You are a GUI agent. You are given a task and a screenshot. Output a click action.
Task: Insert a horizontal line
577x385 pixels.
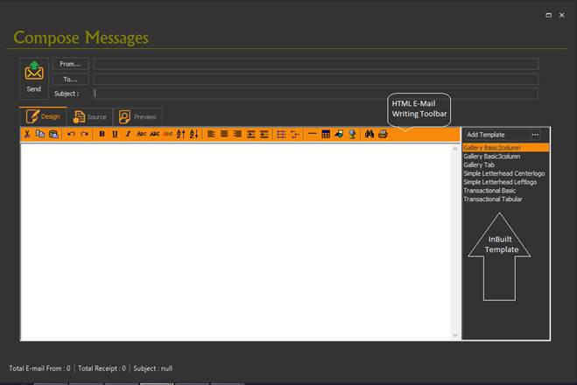(312, 134)
